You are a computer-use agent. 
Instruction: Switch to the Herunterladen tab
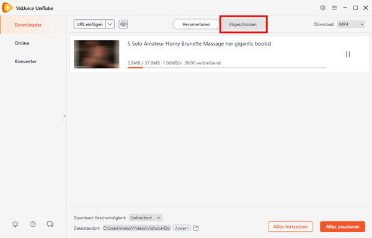coord(196,24)
